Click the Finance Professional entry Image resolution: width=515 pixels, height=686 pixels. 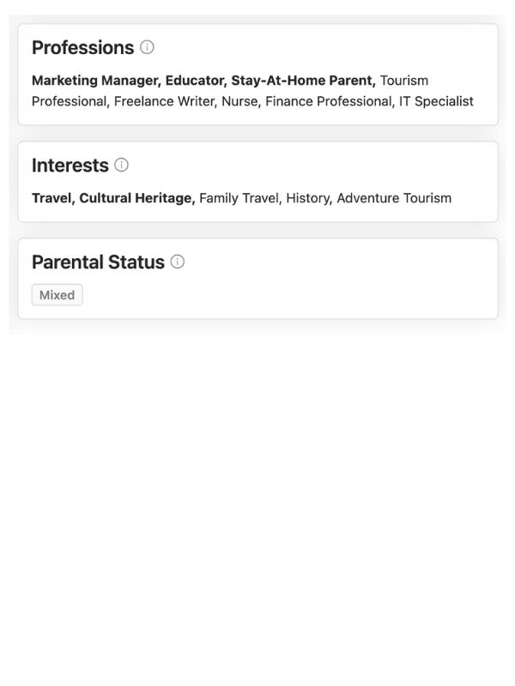pos(328,101)
